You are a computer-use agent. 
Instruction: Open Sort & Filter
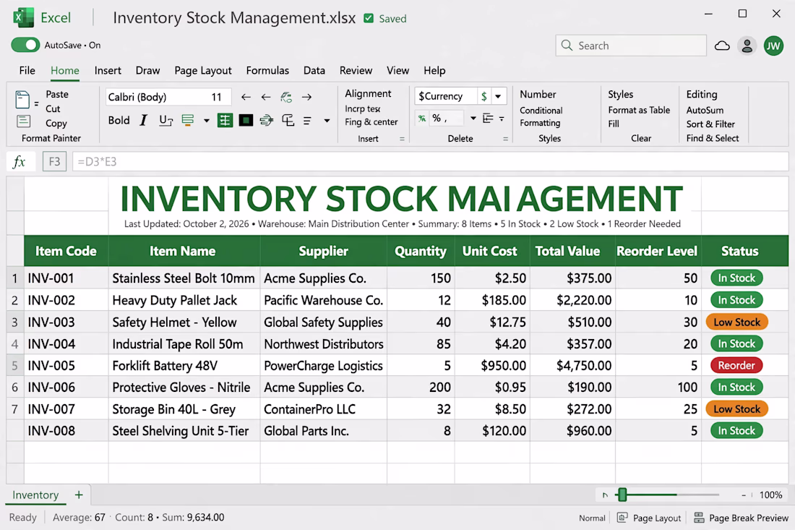pyautogui.click(x=710, y=124)
